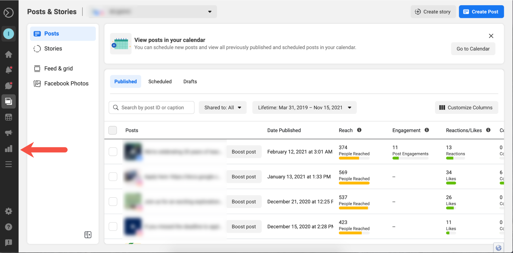The width and height of the screenshot is (513, 253).
Task: Click info icon next to Reach
Action: point(359,130)
